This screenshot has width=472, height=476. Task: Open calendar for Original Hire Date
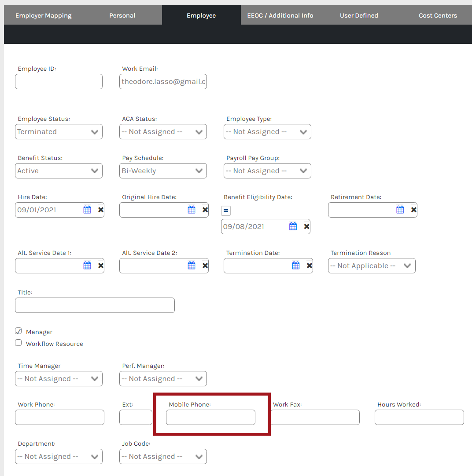coord(191,210)
